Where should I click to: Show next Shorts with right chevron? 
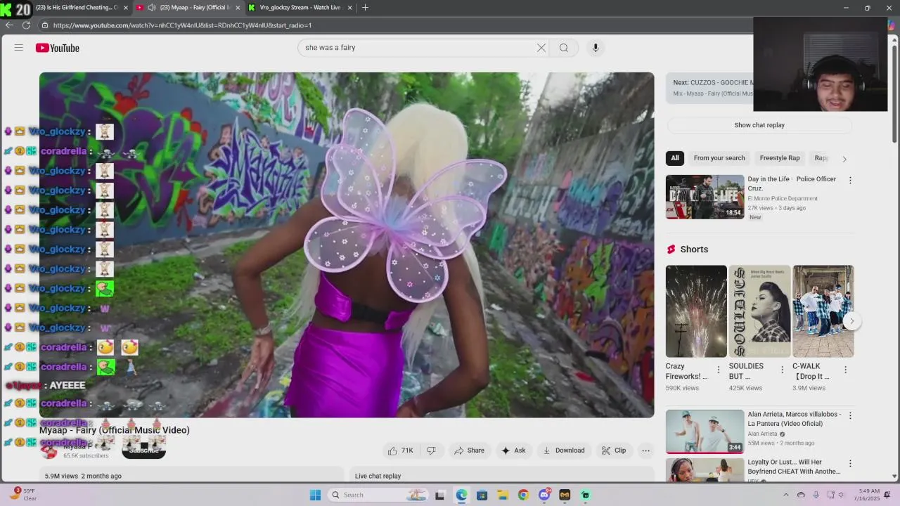(x=851, y=321)
